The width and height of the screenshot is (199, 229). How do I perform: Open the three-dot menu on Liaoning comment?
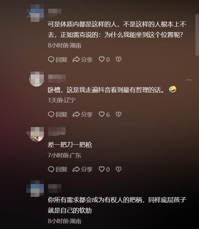click(189, 80)
